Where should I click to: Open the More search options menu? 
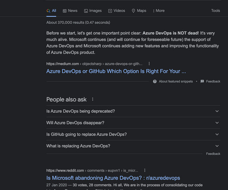pos(159,11)
